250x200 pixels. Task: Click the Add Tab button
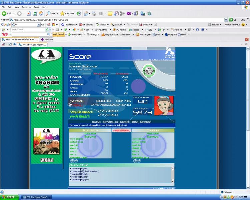click(x=46, y=39)
